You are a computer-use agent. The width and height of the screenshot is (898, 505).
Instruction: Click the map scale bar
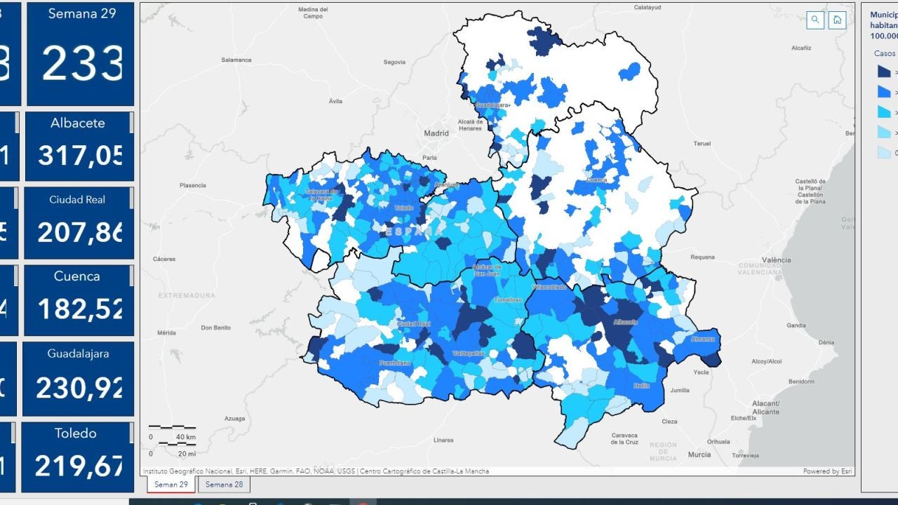point(172,435)
